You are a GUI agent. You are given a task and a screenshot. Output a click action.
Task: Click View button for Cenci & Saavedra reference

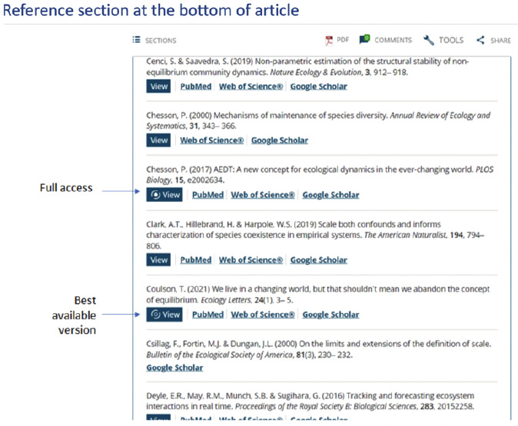(158, 87)
